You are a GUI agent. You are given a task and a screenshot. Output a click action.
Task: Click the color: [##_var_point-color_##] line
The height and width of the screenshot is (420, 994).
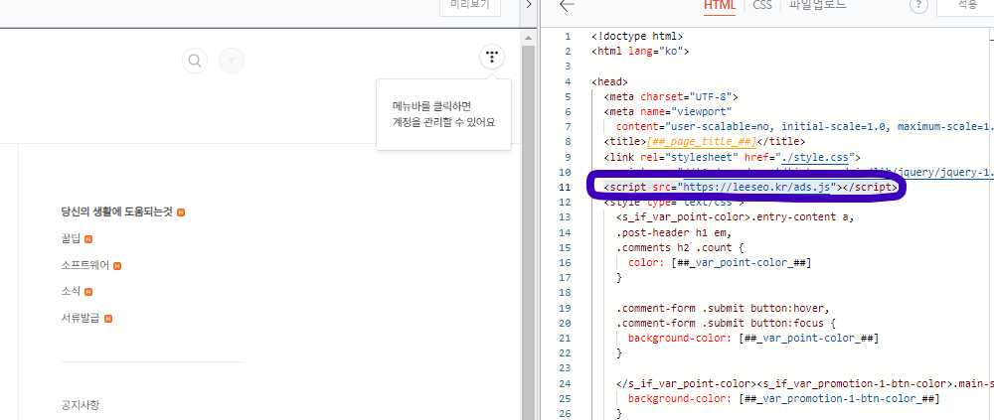(720, 262)
